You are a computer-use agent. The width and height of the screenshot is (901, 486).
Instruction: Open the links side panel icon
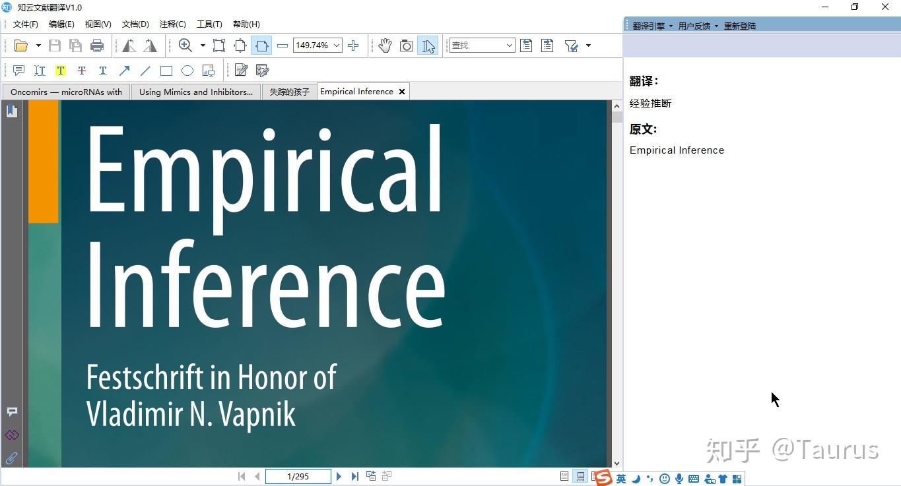(x=12, y=435)
